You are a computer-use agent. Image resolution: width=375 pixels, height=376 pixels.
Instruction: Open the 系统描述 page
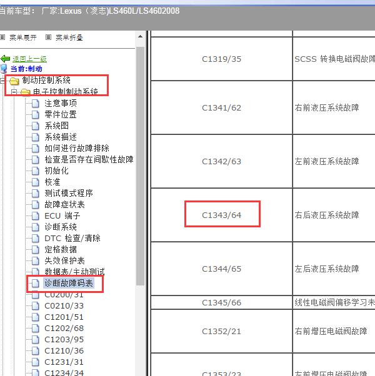[x=61, y=137]
